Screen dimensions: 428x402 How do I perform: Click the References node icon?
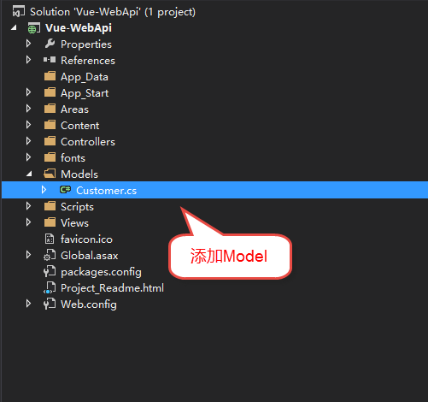tap(50, 60)
